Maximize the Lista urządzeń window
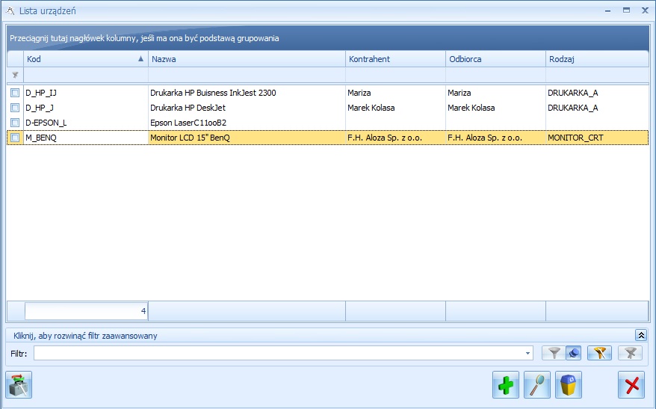Image resolution: width=656 pixels, height=409 pixels. pos(626,10)
